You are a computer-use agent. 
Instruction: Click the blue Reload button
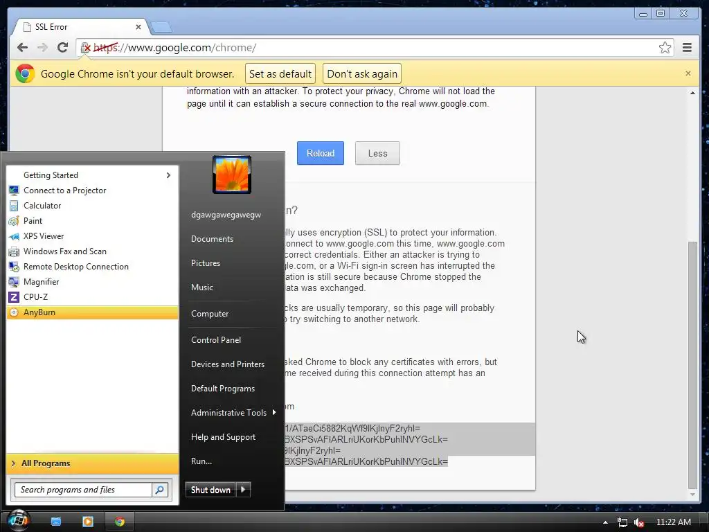(321, 153)
